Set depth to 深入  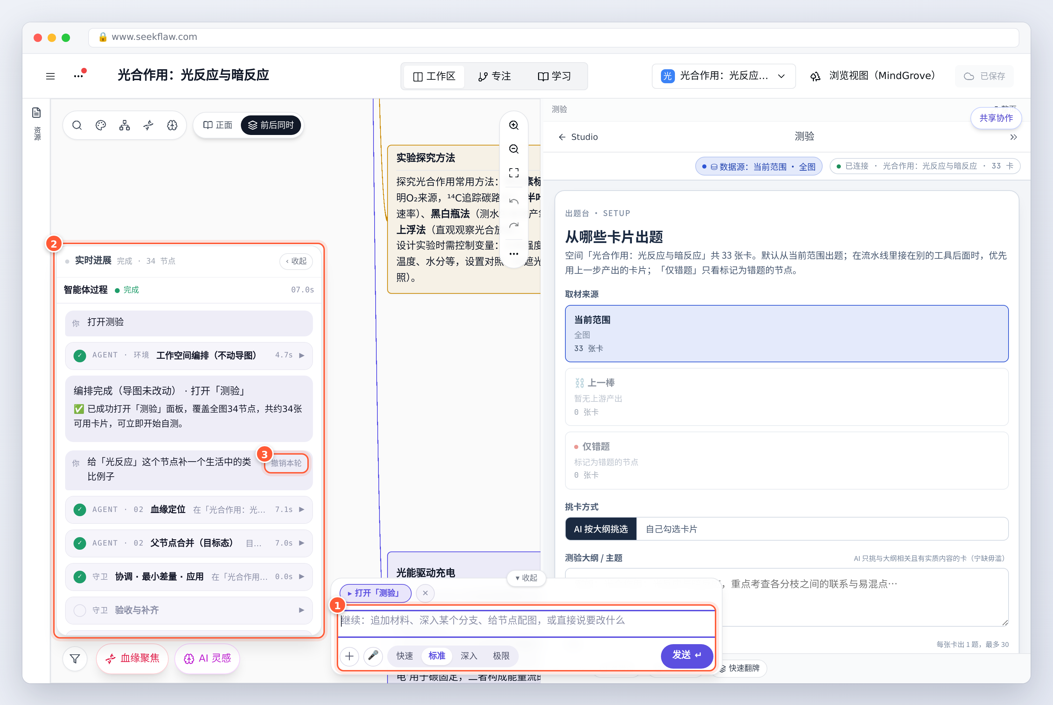pos(468,656)
